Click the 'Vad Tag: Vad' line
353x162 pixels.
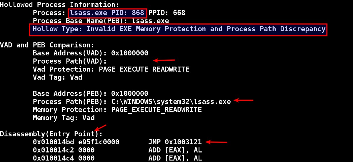click(x=57, y=77)
